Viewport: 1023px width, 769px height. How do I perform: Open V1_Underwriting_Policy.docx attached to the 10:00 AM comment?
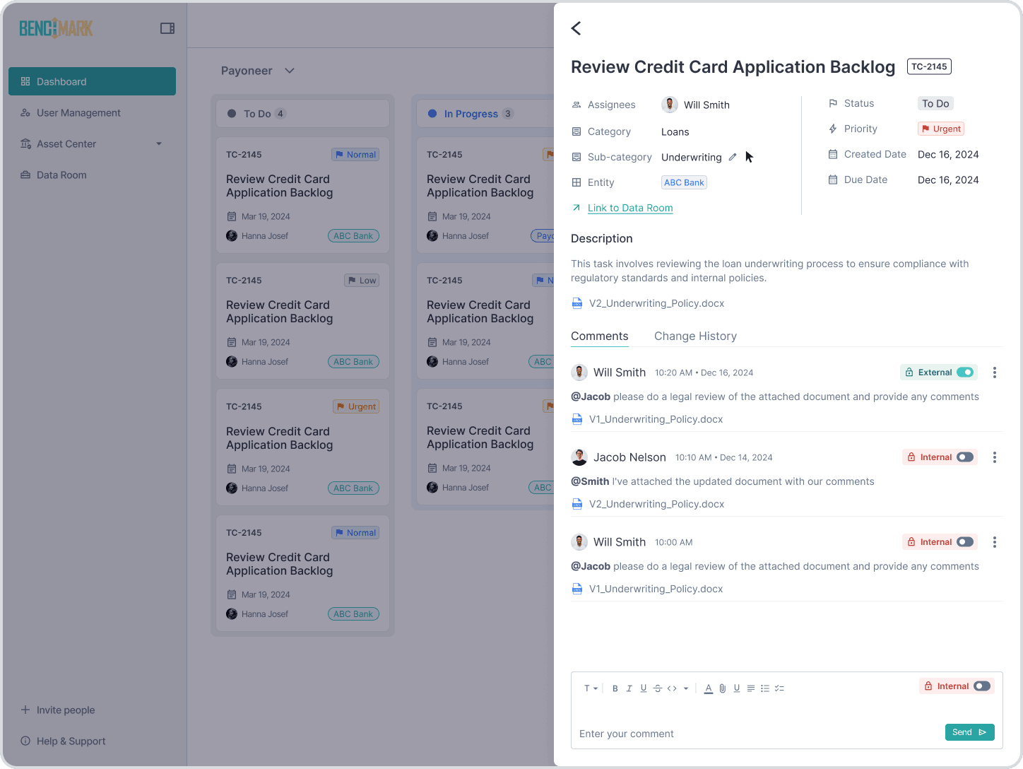tap(648, 589)
